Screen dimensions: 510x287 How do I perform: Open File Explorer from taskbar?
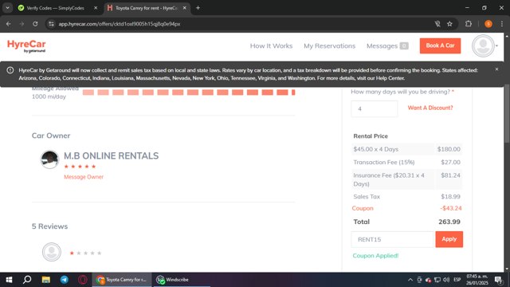tap(46, 280)
